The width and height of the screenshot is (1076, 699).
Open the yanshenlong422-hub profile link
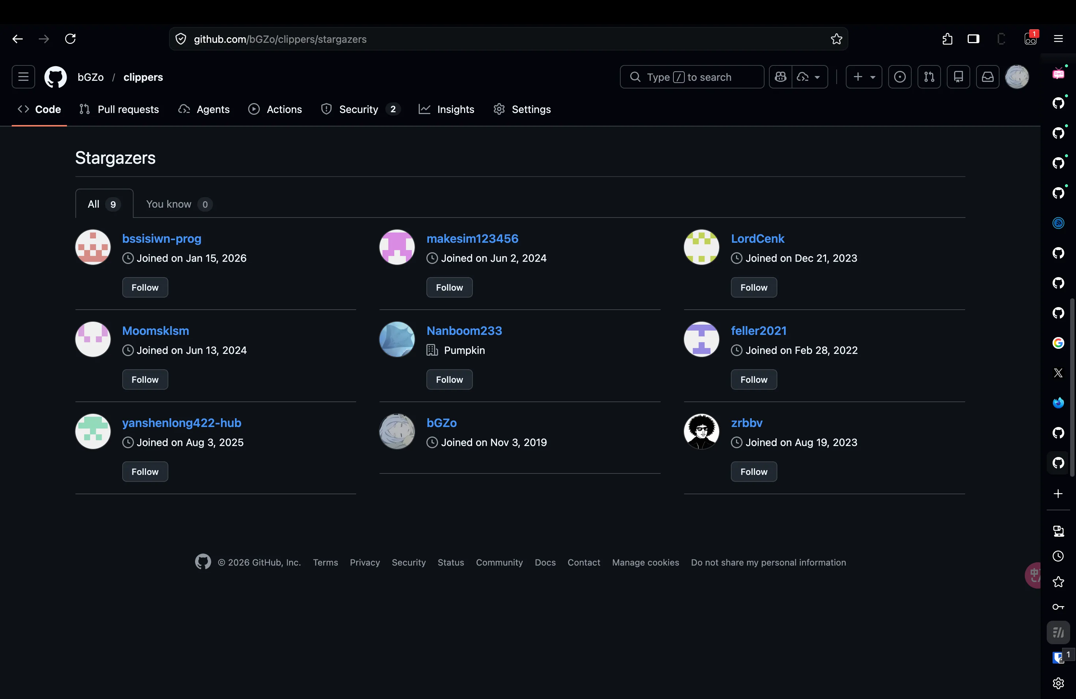pyautogui.click(x=181, y=423)
